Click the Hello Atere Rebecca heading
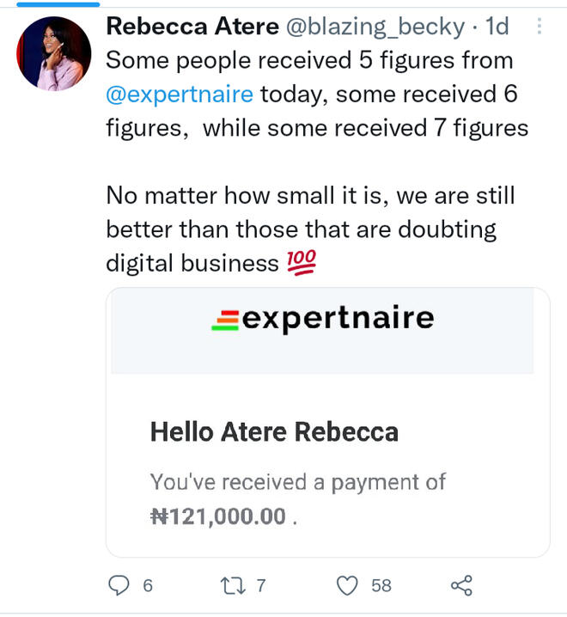 (x=274, y=431)
